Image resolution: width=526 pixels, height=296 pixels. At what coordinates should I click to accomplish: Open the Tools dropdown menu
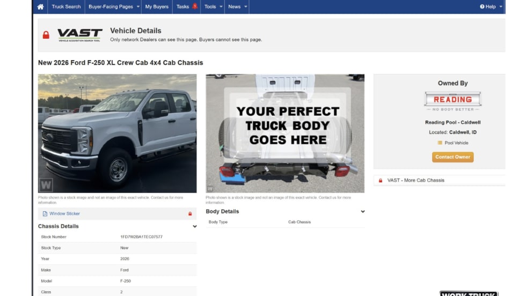213,7
